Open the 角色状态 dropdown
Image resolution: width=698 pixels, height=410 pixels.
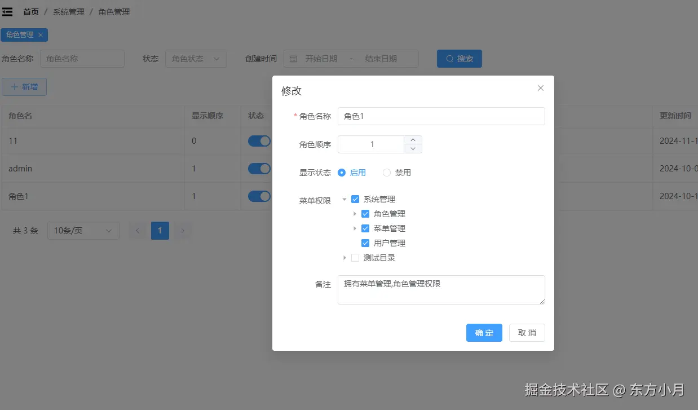click(x=196, y=59)
